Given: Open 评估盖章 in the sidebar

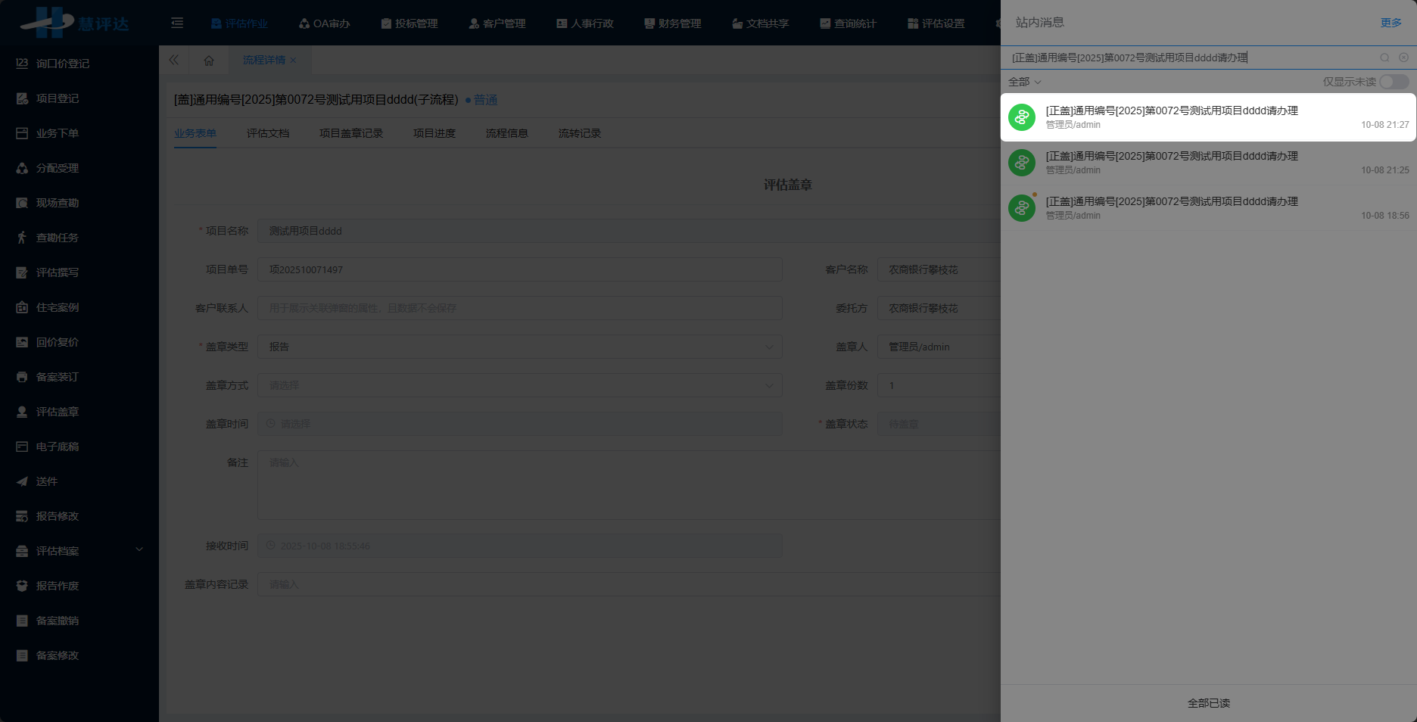Looking at the screenshot, I should pos(58,412).
